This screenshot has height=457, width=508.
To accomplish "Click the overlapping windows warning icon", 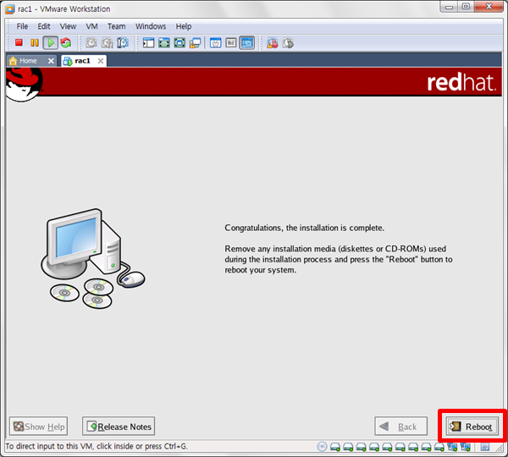I will pos(195,43).
